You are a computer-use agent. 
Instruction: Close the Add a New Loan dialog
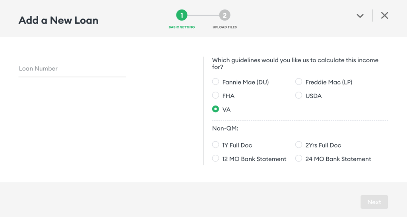[384, 15]
